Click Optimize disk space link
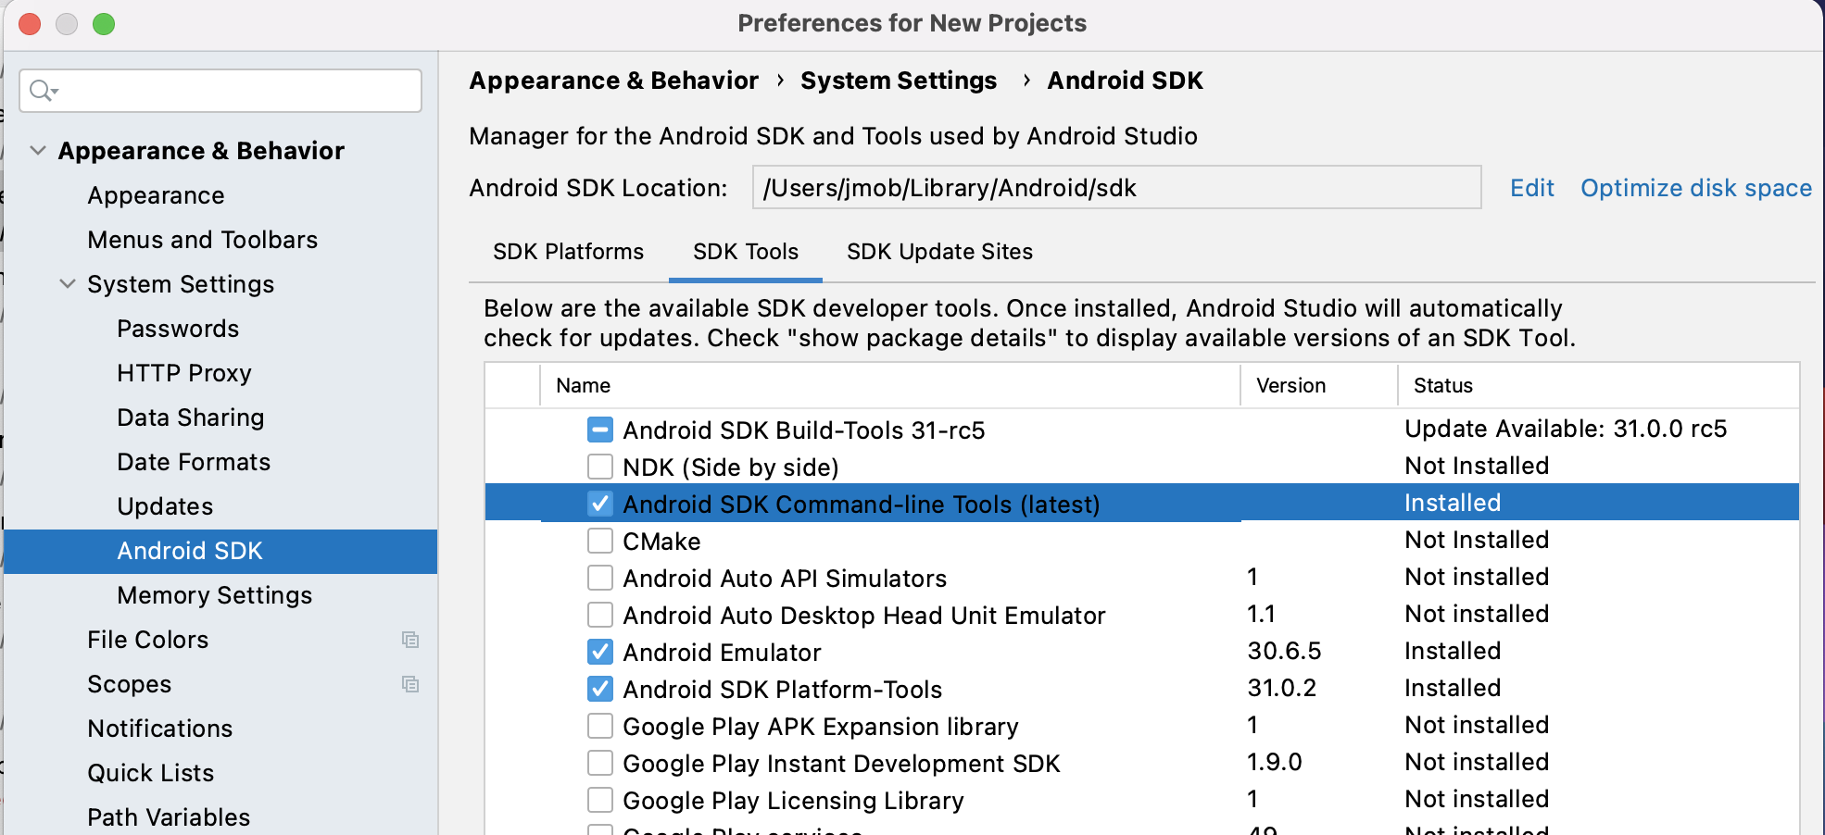Image resolution: width=1825 pixels, height=835 pixels. [1695, 188]
